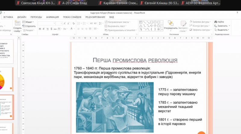Viewport: 241px width, 134px height.
Task: Apply strikethrough (abc) formatting
Action: (55, 29)
